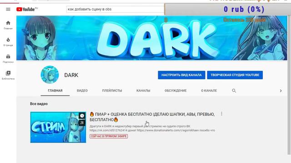Screen dimensions: 291x163
Task: Click the page vertical scrollbar
Action: click(289, 85)
